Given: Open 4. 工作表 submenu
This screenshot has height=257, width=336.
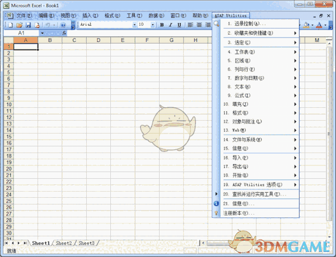Looking at the screenshot, I should [260, 52].
